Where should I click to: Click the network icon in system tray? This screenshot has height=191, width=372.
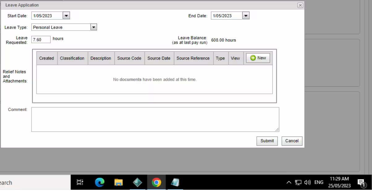[298, 182]
